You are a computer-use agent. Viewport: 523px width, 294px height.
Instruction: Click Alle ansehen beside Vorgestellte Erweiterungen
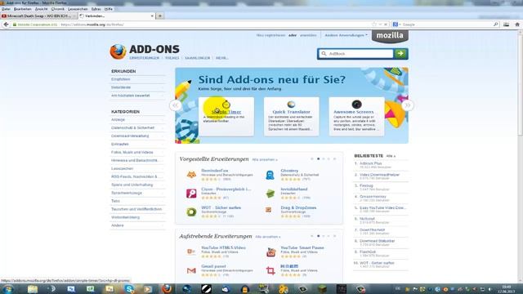click(265, 160)
